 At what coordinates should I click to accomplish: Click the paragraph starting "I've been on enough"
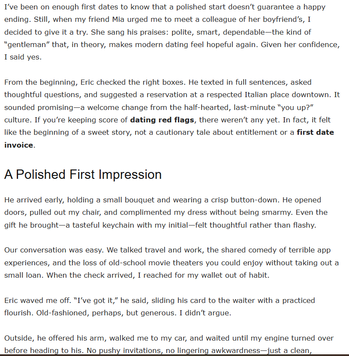(171, 32)
